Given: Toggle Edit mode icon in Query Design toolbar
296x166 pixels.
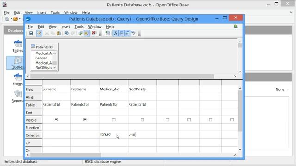Looking at the screenshot, I should point(39,33).
